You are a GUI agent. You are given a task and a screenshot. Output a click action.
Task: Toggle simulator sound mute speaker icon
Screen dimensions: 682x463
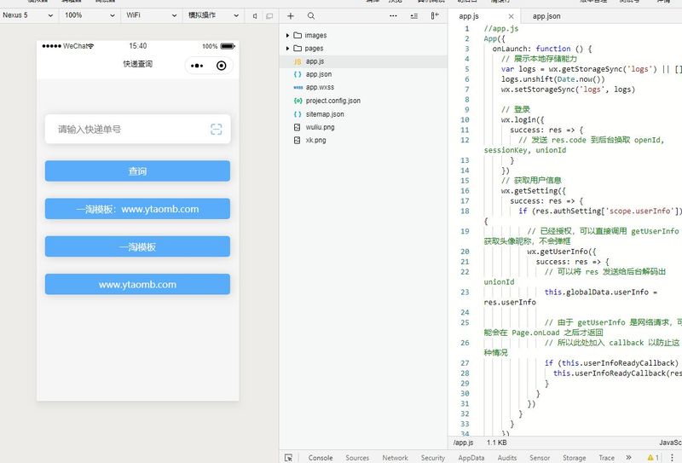click(x=255, y=16)
